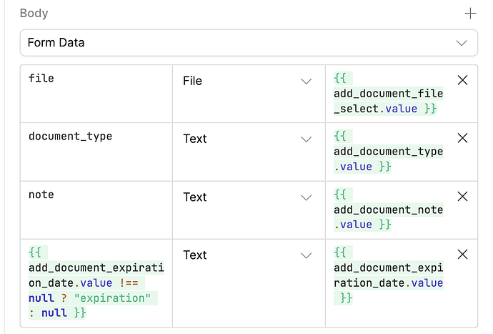Edit the 'file' key field
Screen dimensions: 493x334
pos(96,94)
